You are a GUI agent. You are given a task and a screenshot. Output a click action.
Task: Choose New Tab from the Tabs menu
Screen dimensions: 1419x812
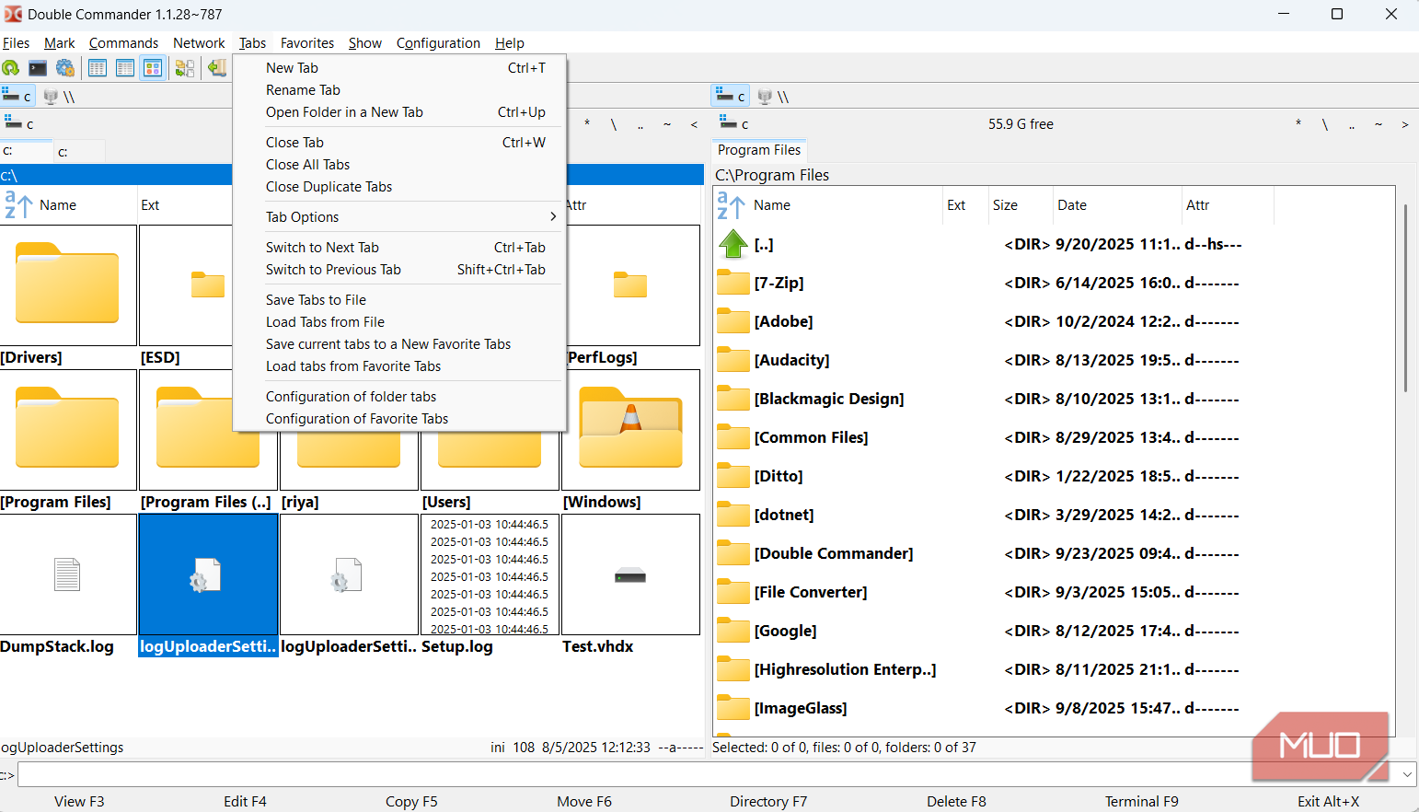tap(399, 68)
